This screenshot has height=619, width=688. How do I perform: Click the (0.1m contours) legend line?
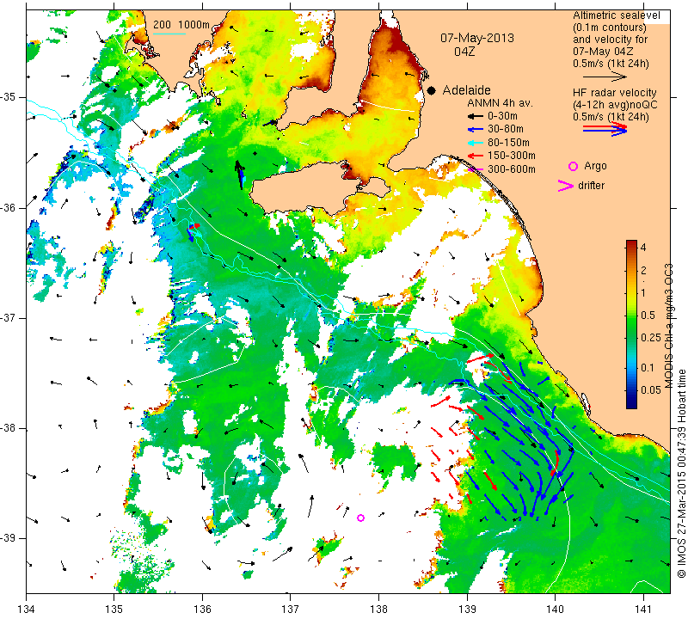tap(610, 28)
